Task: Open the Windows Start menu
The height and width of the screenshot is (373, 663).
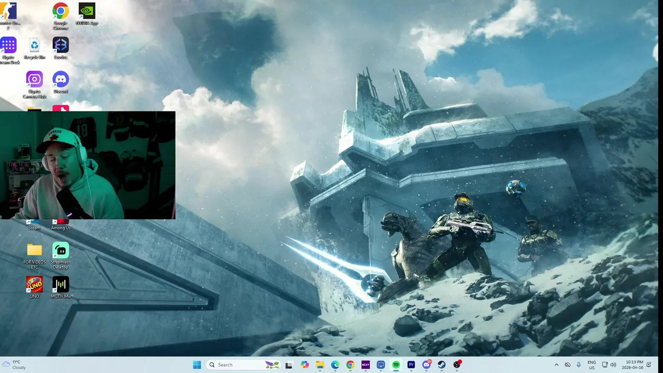Action: [197, 365]
